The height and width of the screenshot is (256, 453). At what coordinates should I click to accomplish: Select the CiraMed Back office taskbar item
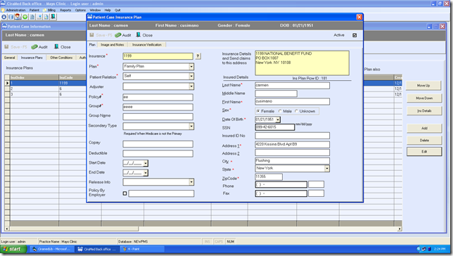(97, 249)
